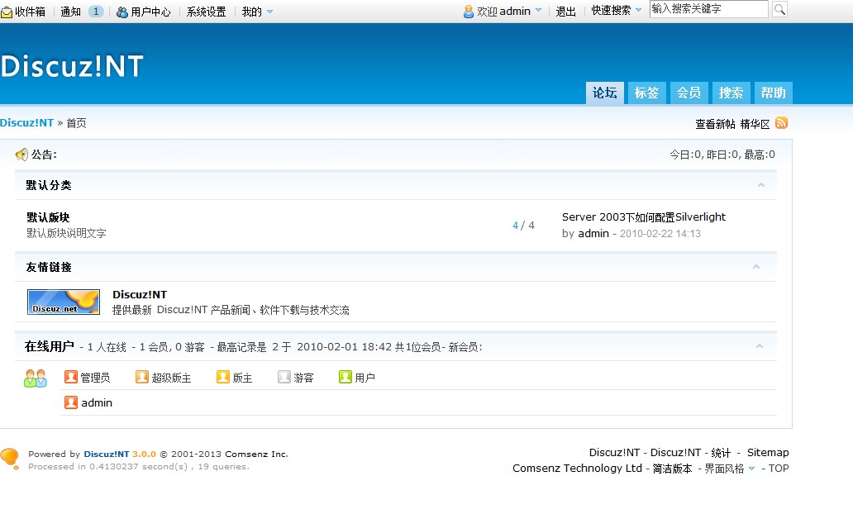Click the 超级版主 legend icon
The image size is (853, 514).
pos(142,377)
